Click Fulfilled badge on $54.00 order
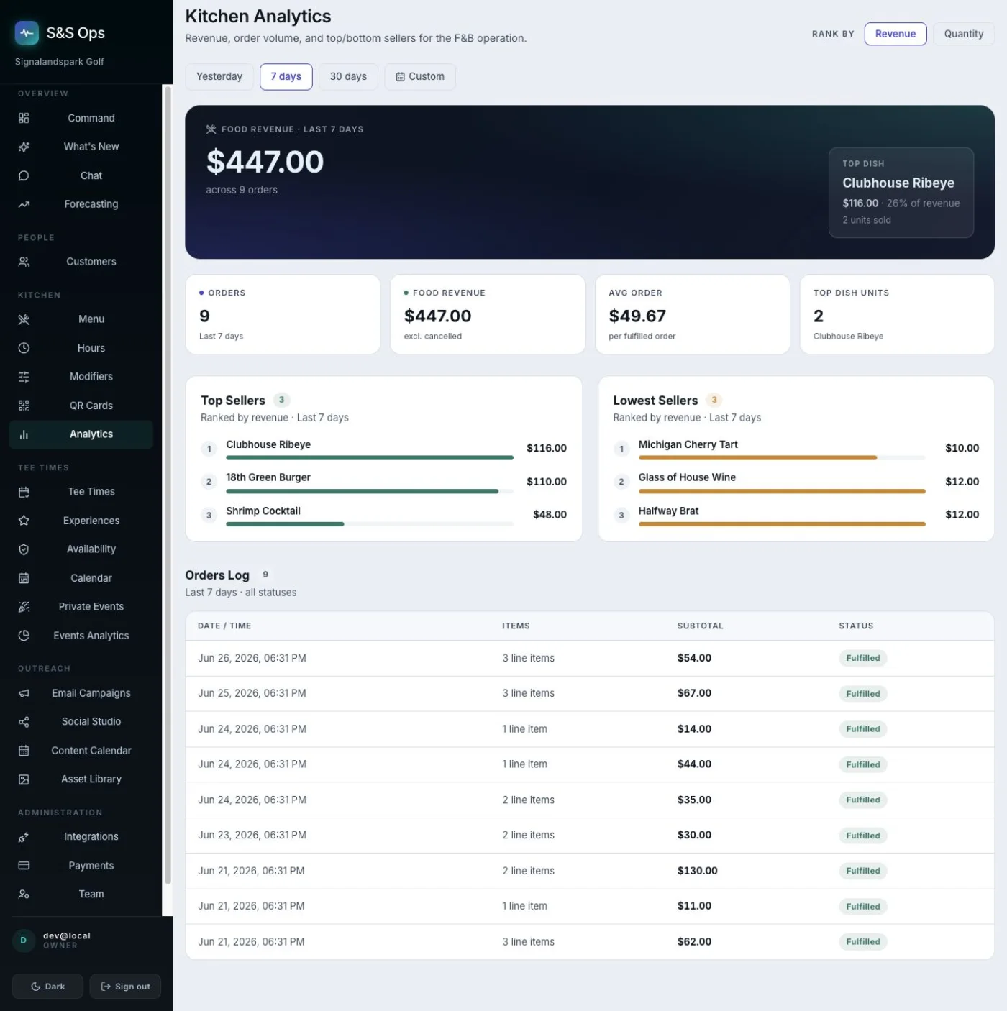Viewport: 1007px width, 1011px height. coord(863,658)
